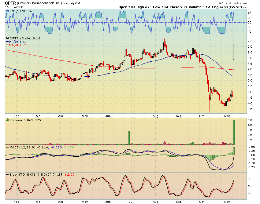Click the 80 level on the stochastic axis
Viewport: 260px width, 204px height.
coord(249,179)
